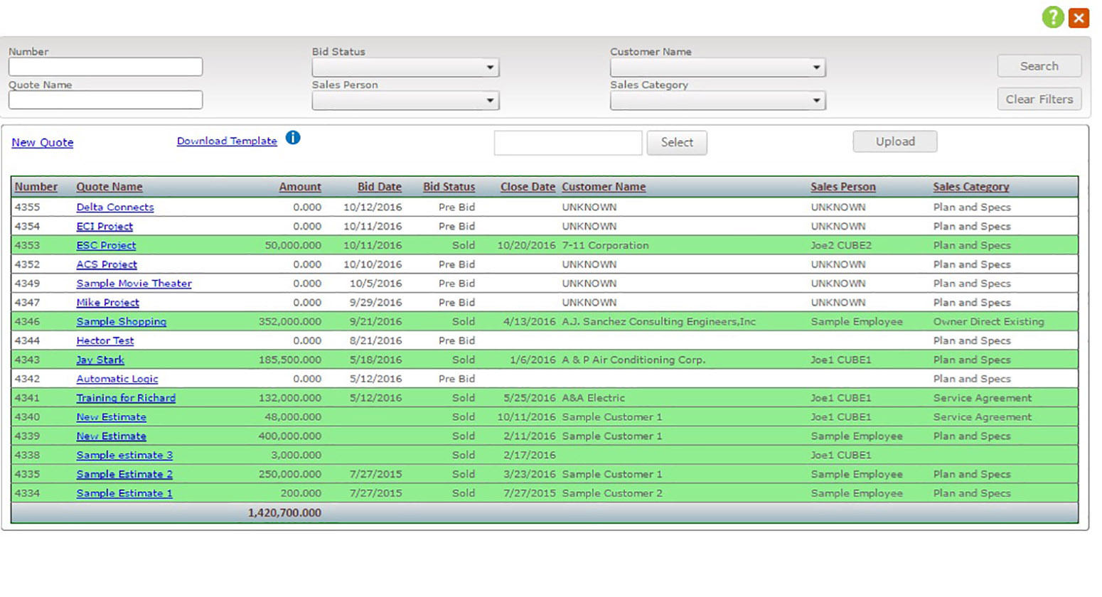Open the Bid Status dropdown

point(405,68)
